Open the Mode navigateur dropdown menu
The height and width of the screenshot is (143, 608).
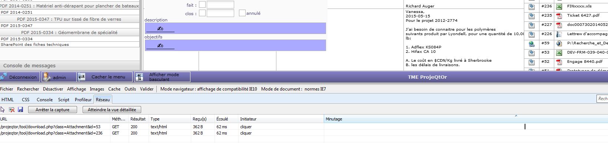(x=209, y=89)
